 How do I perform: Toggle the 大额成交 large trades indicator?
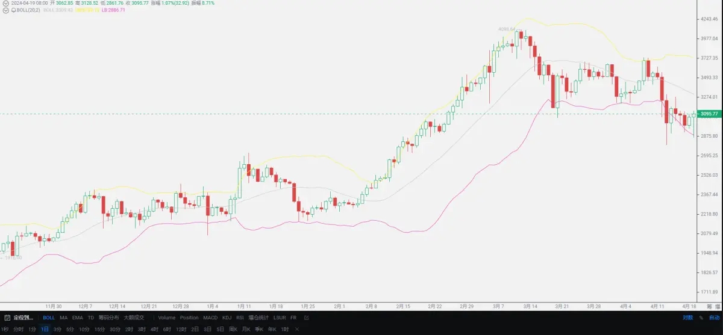pyautogui.click(x=134, y=318)
